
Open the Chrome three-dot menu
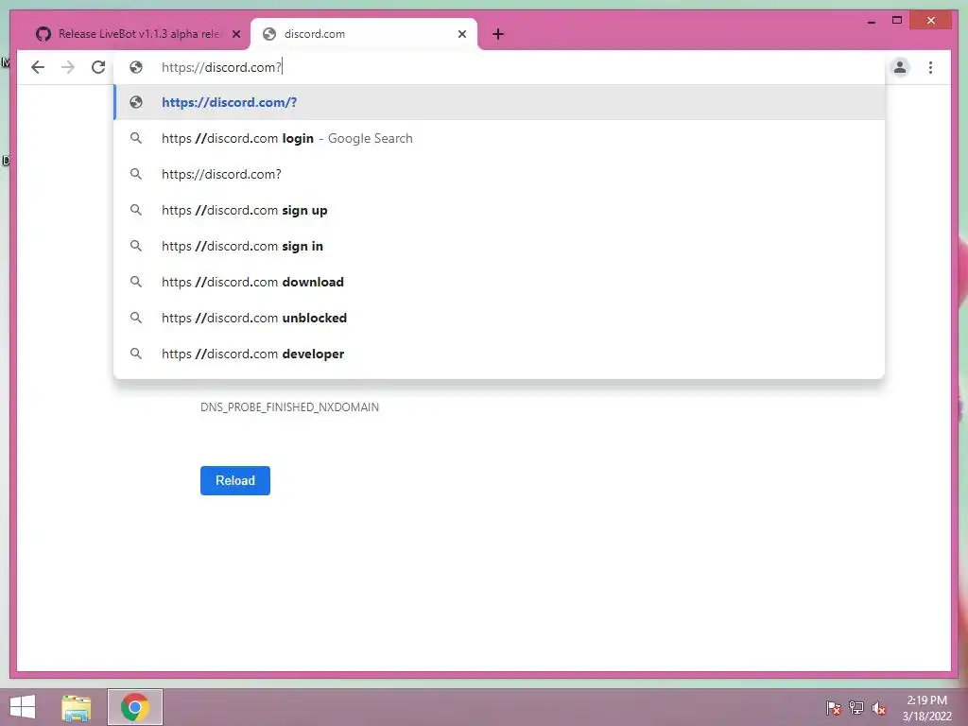(930, 67)
